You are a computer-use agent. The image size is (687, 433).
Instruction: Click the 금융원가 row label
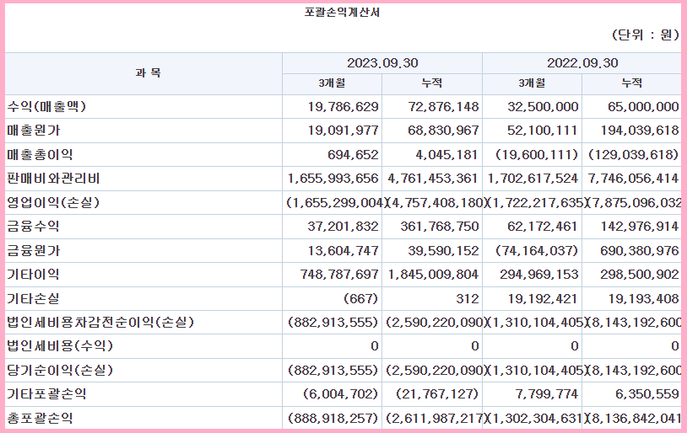(x=33, y=250)
